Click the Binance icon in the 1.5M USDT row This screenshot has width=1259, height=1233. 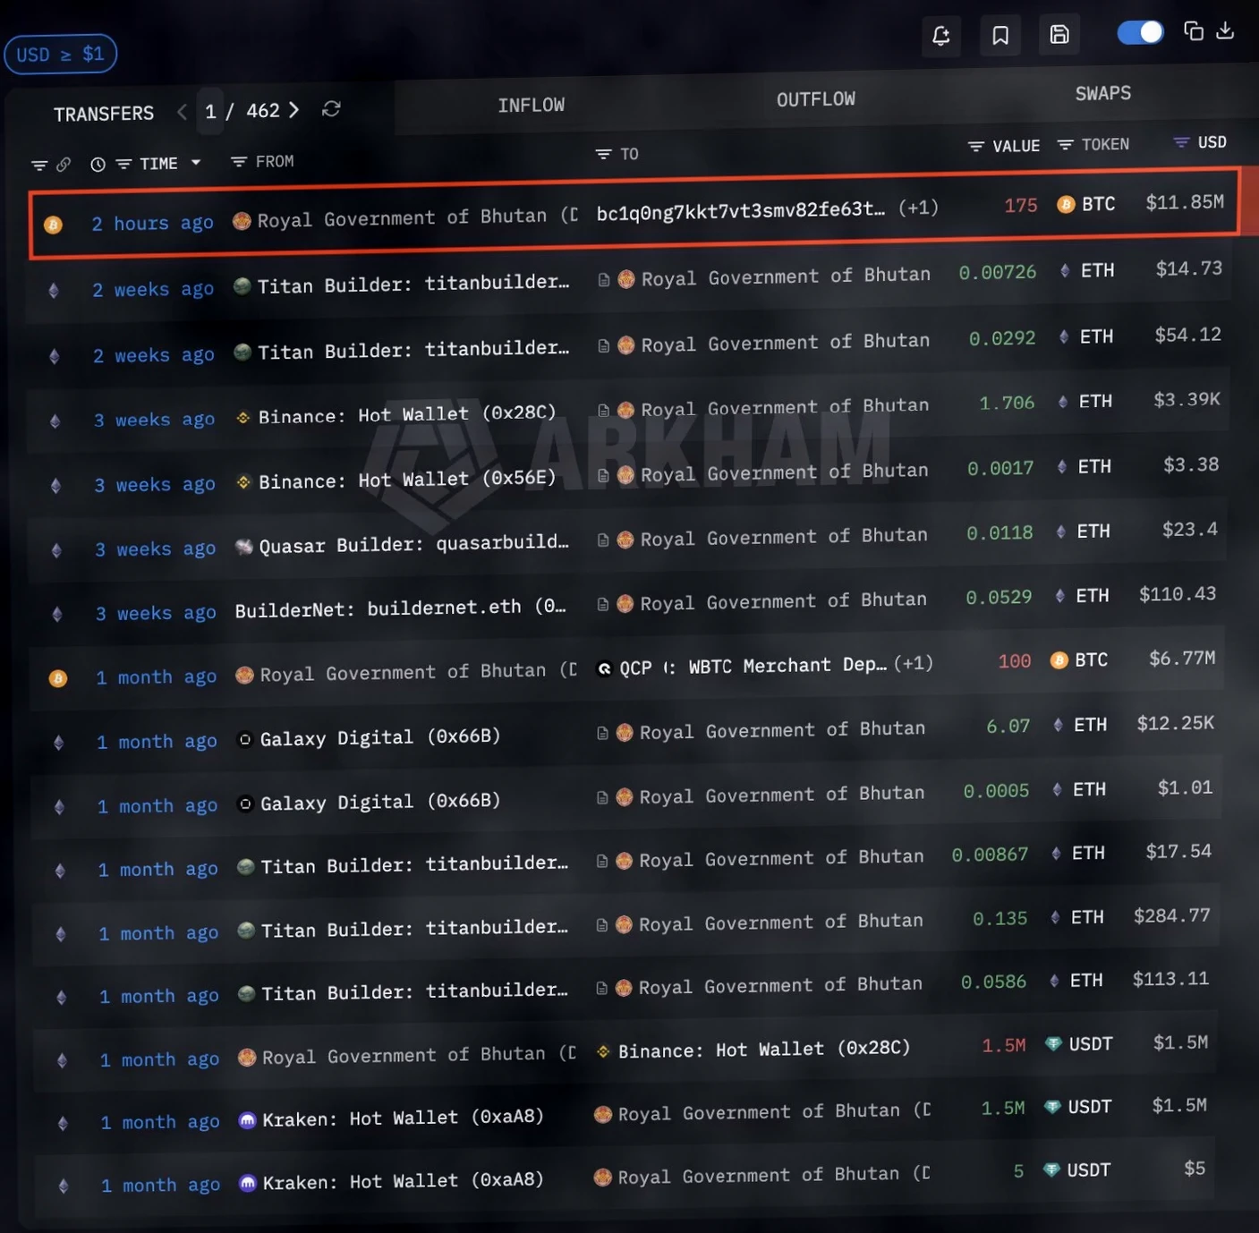pyautogui.click(x=604, y=1052)
